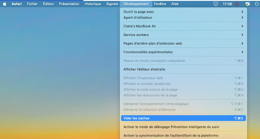Select Afficher l'éditeur d'extraits

point(183,69)
